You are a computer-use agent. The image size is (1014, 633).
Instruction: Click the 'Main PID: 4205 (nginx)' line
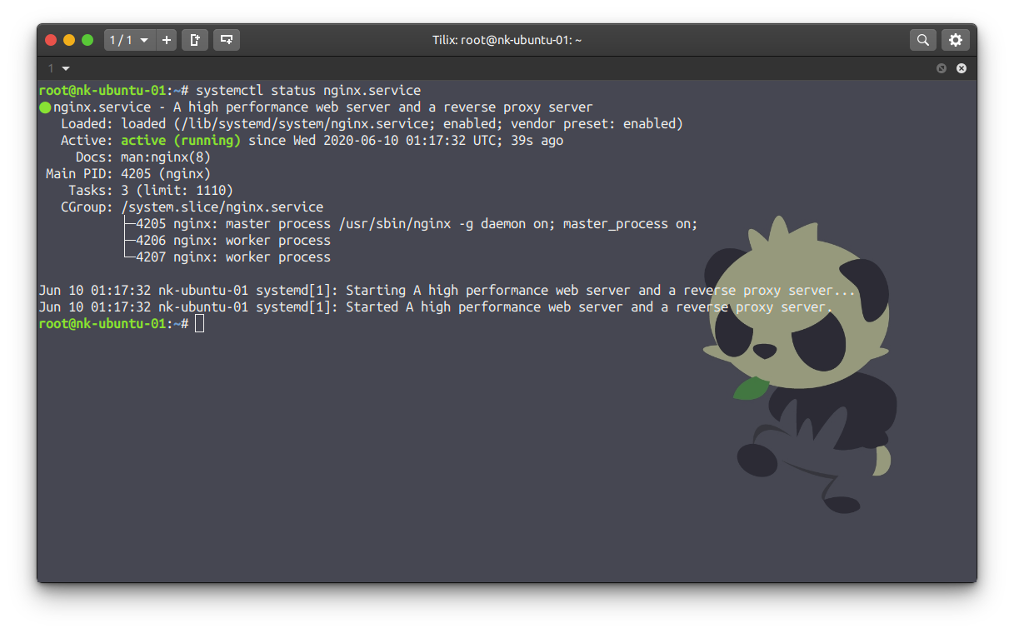point(128,174)
